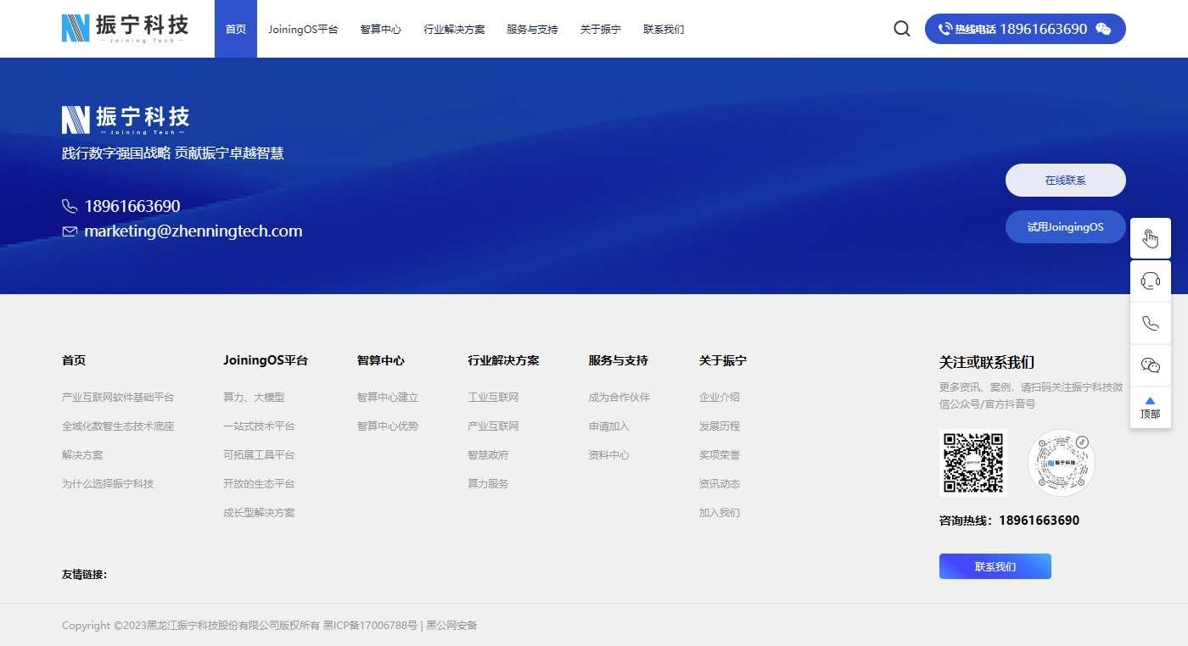Click the round Douyin QR code image
Image resolution: width=1188 pixels, height=646 pixels.
click(1061, 463)
